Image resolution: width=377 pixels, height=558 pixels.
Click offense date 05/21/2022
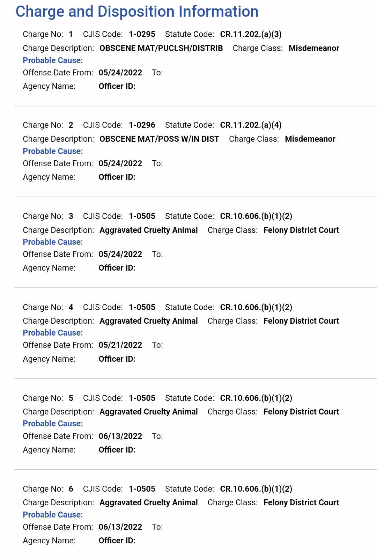(x=120, y=345)
